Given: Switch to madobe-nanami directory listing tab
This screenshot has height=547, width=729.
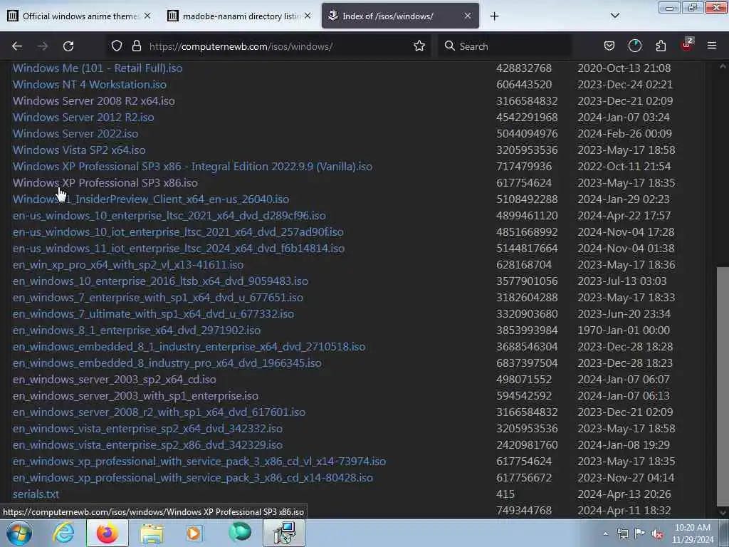Looking at the screenshot, I should pyautogui.click(x=239, y=16).
